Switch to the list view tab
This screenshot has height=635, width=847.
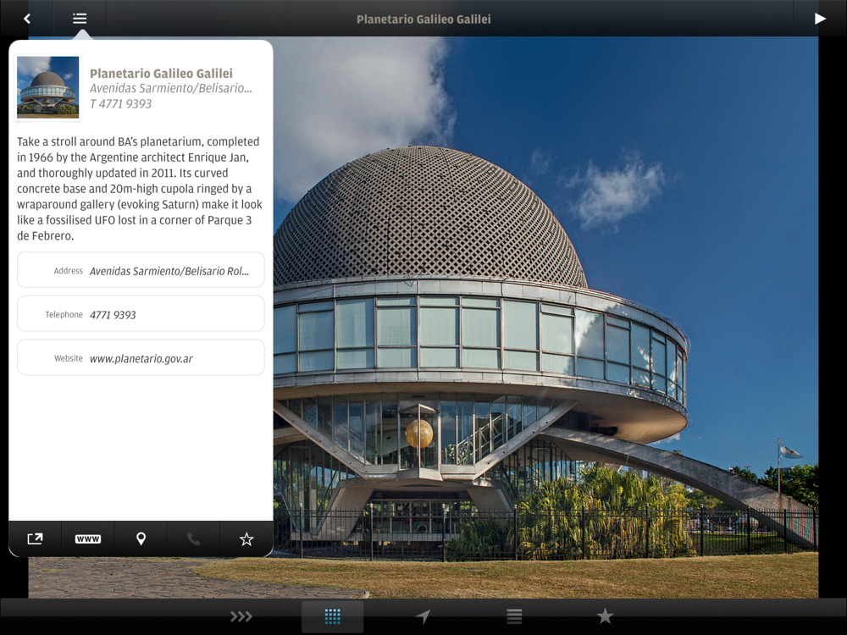[x=514, y=616]
